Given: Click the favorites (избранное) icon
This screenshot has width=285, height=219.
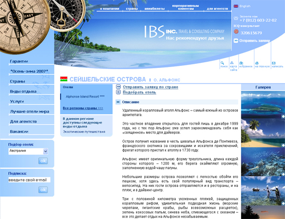Looking at the screenshot, I should (x=241, y=63).
